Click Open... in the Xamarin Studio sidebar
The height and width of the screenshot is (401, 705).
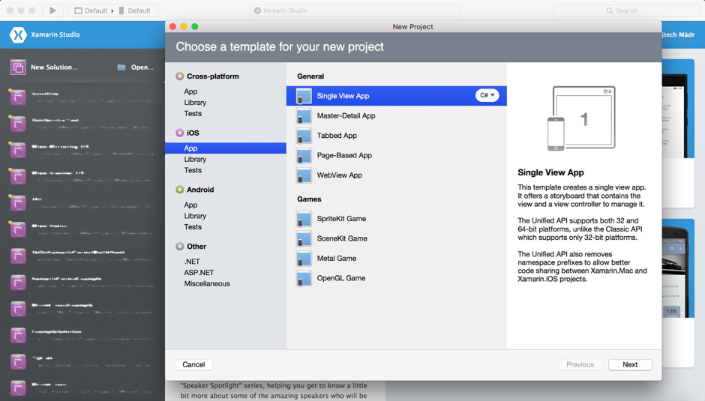click(142, 67)
